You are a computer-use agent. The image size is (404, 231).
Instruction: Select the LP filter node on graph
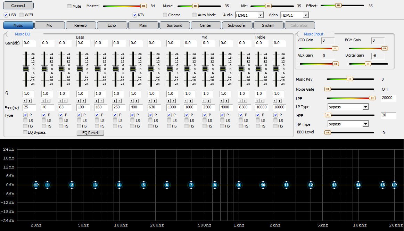394,185
